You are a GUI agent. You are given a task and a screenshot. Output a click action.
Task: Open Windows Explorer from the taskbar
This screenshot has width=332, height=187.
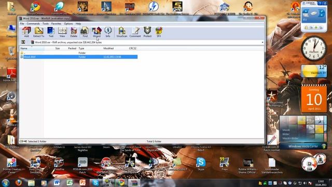tap(31, 183)
